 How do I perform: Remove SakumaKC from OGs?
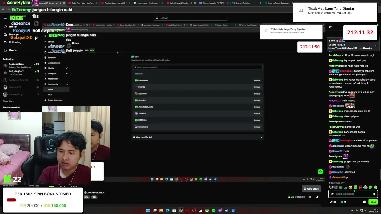click(257, 127)
